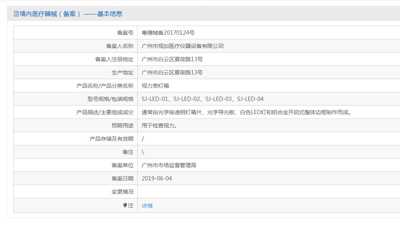Click the 备注 row label
The width and height of the screenshot is (400, 226).
pos(128,152)
